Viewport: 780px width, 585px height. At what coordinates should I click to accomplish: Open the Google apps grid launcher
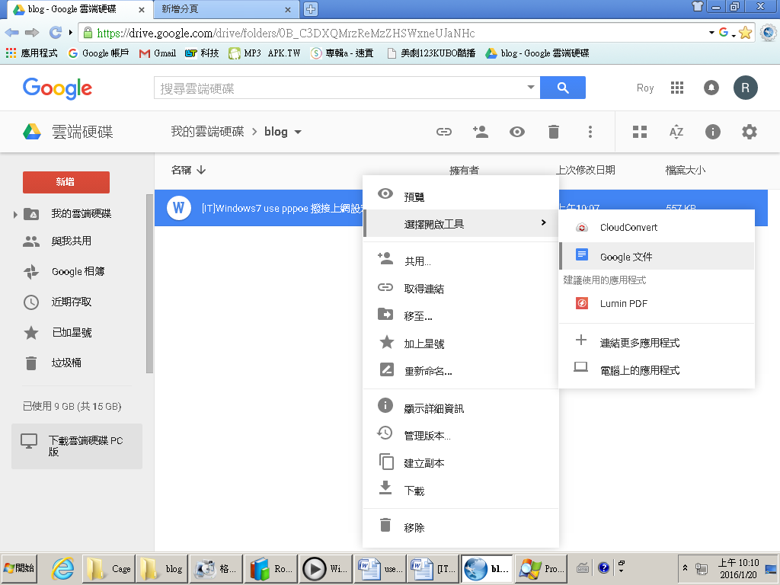coord(677,88)
